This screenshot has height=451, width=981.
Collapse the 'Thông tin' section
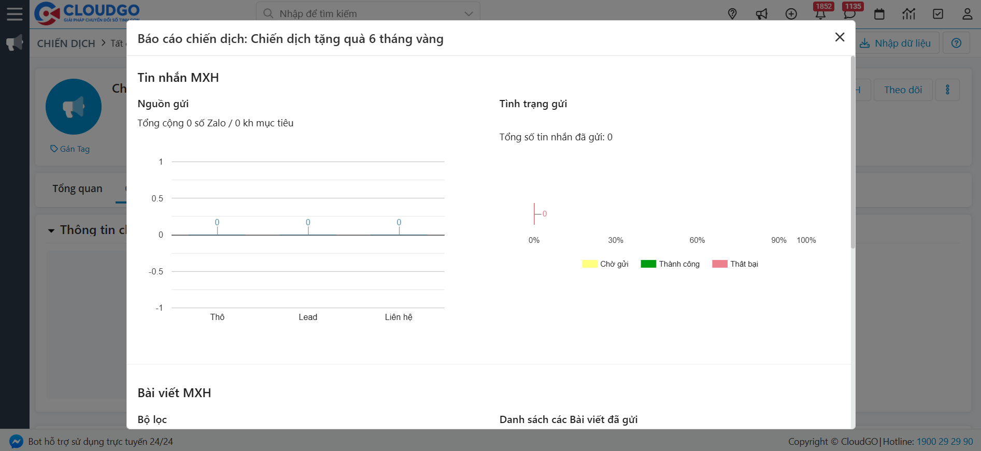pos(51,230)
